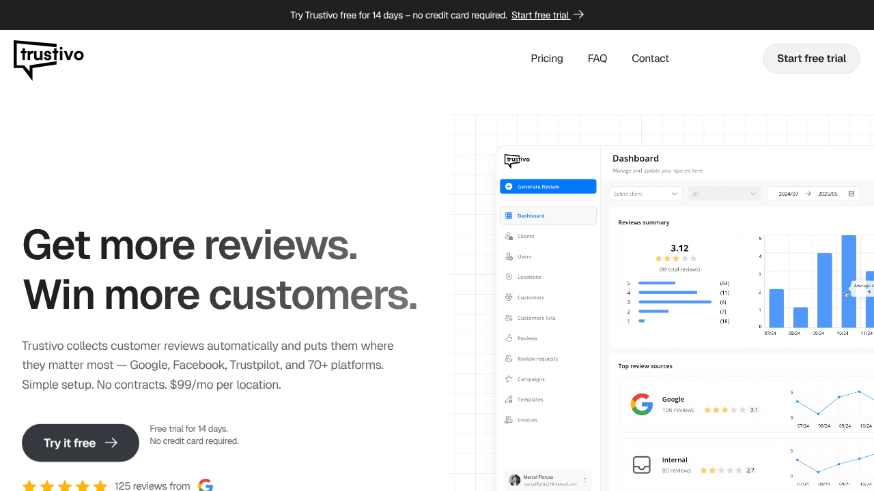This screenshot has width=874, height=491.
Task: Open the Pricing page
Action: click(547, 59)
